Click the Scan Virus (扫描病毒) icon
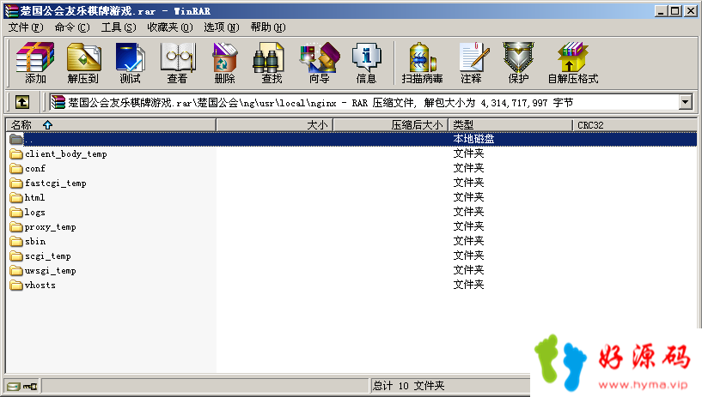The width and height of the screenshot is (702, 397). [x=422, y=63]
